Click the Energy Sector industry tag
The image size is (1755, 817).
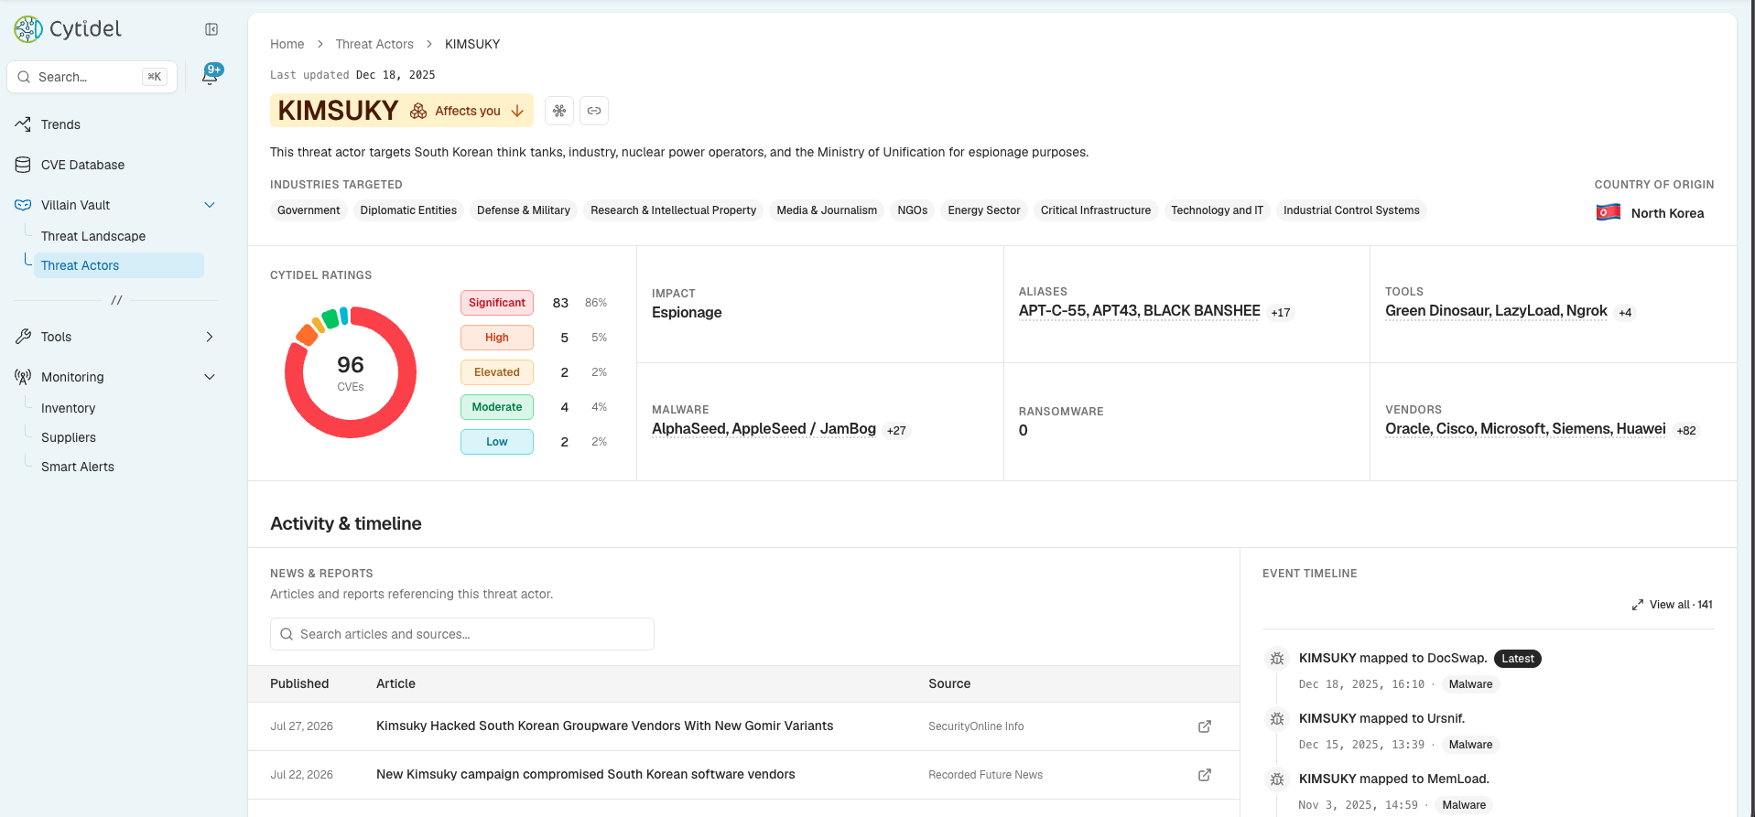[x=984, y=210]
